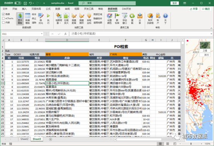Viewport: 214px width, 146px height.
Task: Run with the green 执行 play icon
Action: [48, 19]
